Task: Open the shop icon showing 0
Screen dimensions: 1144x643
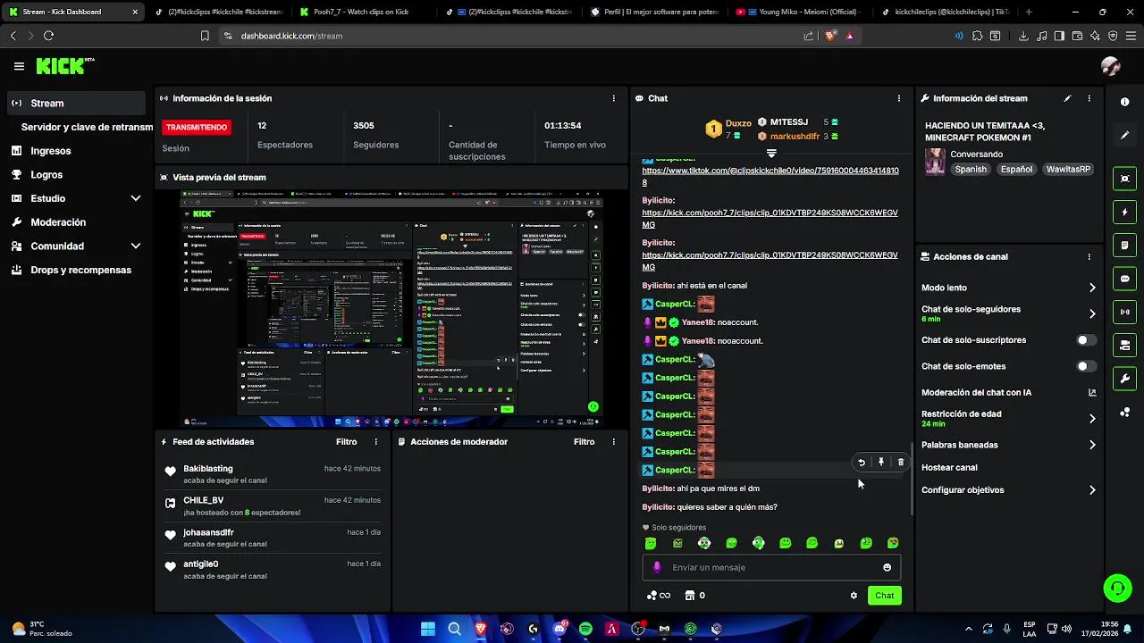Action: (694, 596)
